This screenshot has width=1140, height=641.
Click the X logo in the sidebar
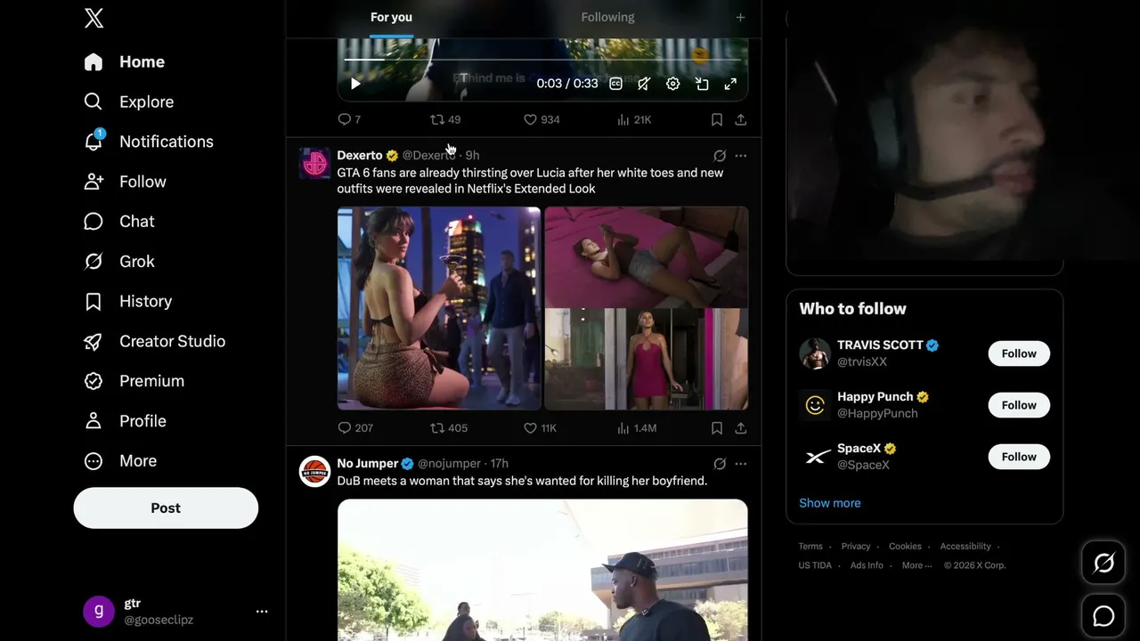tap(94, 18)
